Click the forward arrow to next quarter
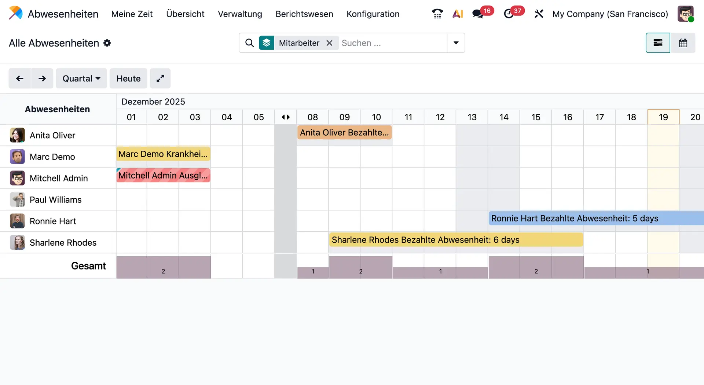Image resolution: width=704 pixels, height=385 pixels. tap(42, 78)
